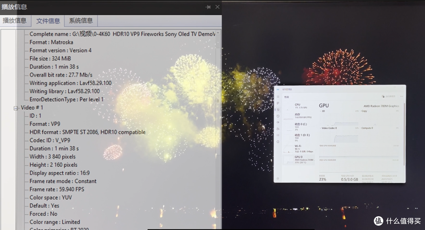Image resolution: width=425 pixels, height=230 pixels.
Task: Click the Task Manager GPU panel scrollbar
Action: point(404,134)
